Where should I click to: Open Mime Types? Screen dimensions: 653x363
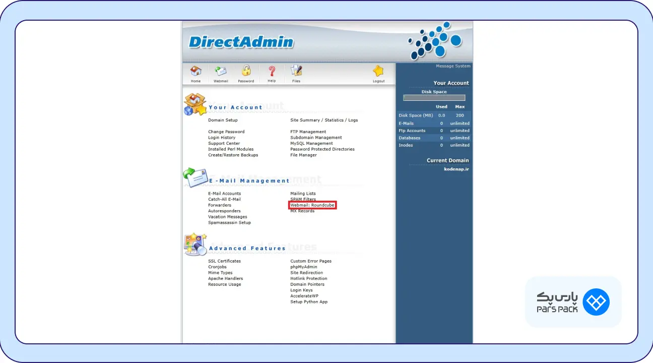tap(220, 273)
